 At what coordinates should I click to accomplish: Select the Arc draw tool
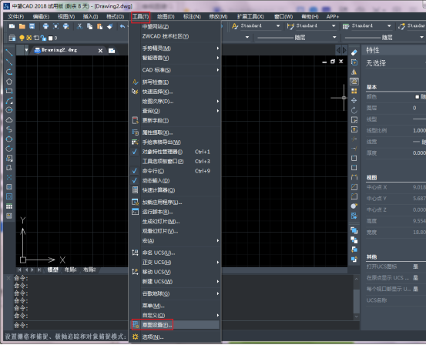pyautogui.click(x=9, y=101)
